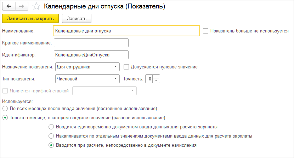
Task: Select 'Во всех месяцах после ввода значения'
Action: point(5,109)
